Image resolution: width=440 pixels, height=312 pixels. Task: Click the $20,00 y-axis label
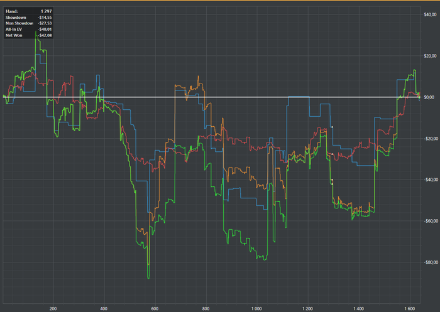430,56
